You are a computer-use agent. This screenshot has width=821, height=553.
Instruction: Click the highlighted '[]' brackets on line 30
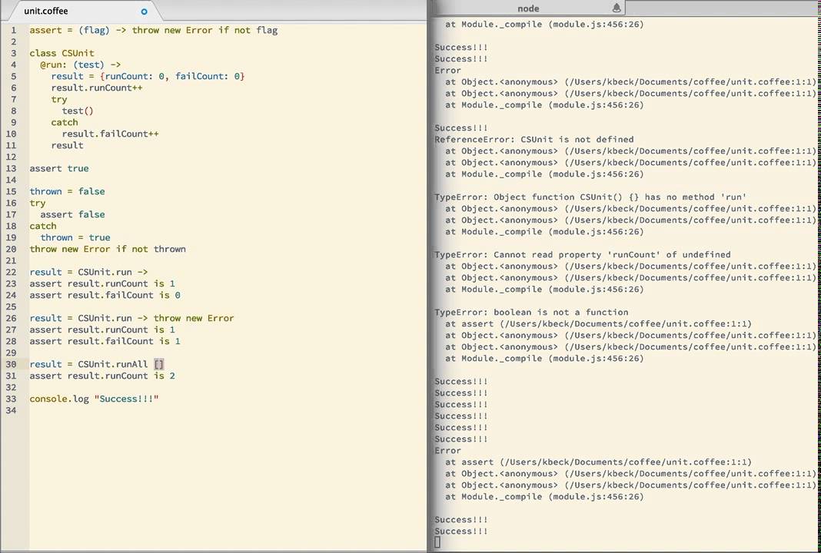[x=159, y=364]
